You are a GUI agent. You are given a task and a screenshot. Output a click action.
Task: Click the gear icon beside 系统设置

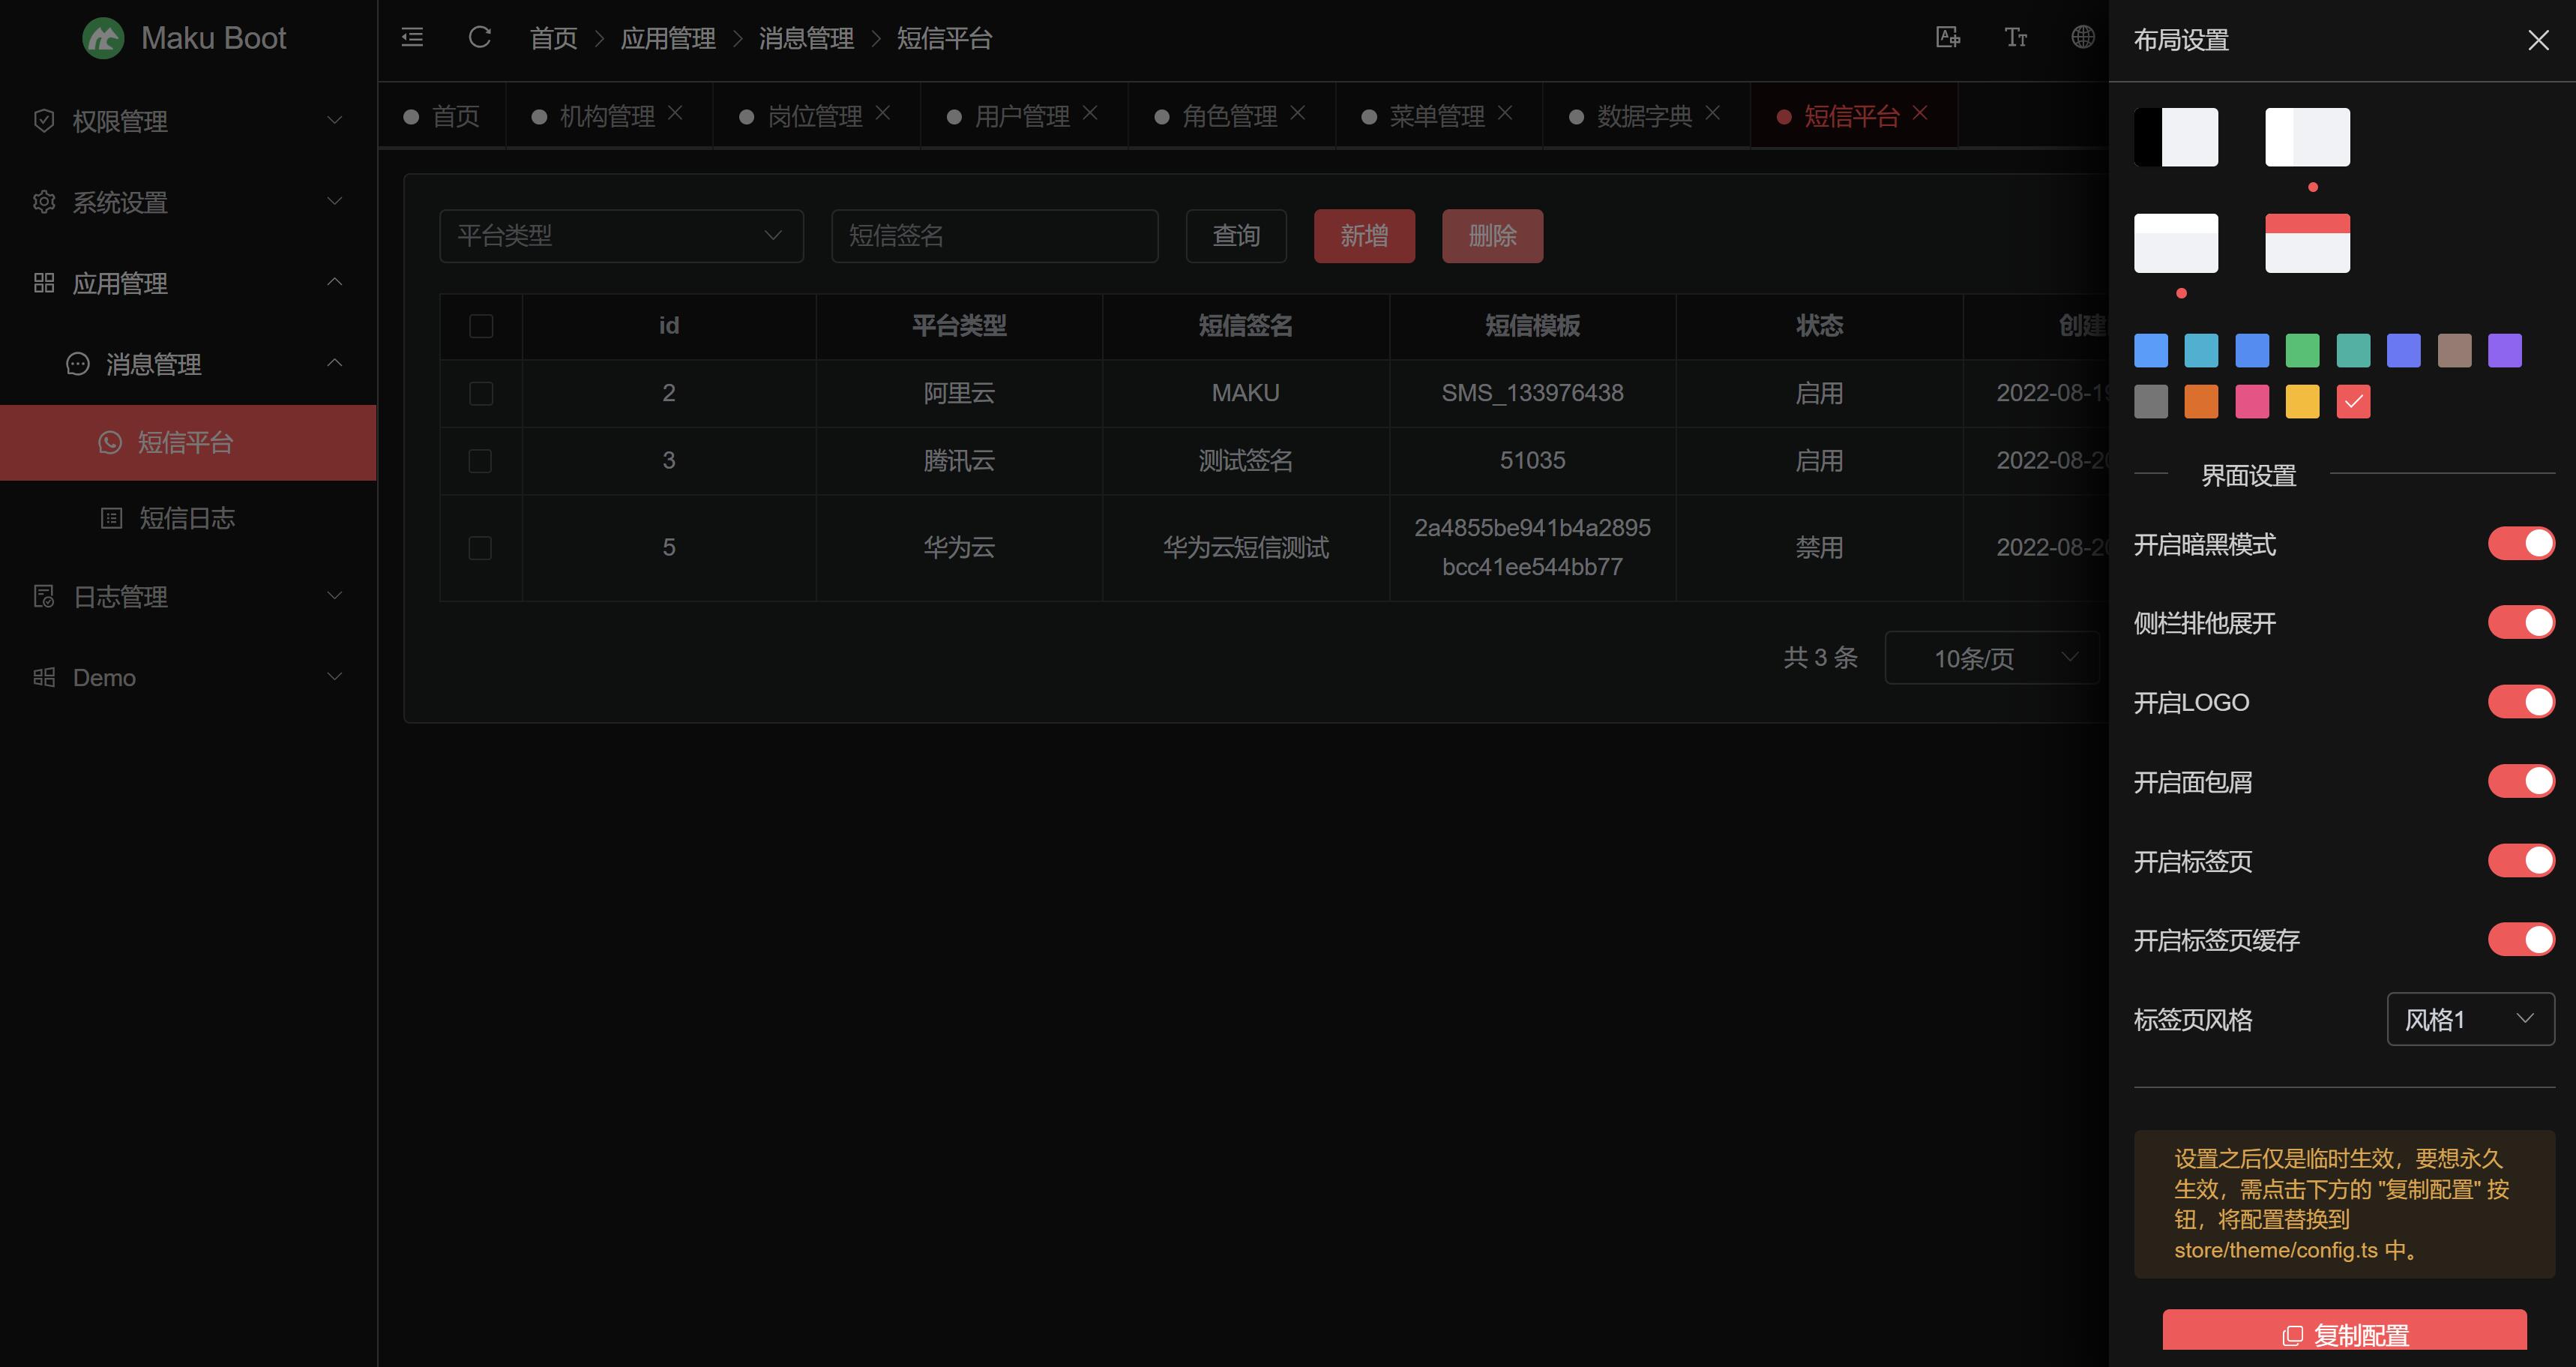pyautogui.click(x=44, y=202)
